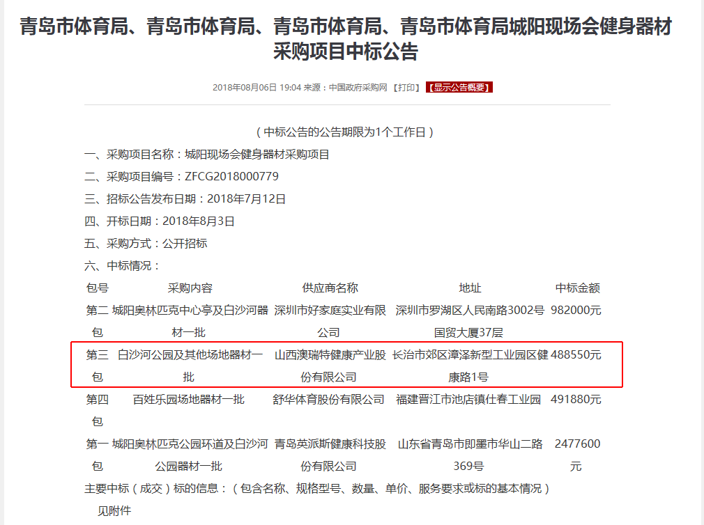
Task: Click the amount 982000元
Action: pos(576,311)
